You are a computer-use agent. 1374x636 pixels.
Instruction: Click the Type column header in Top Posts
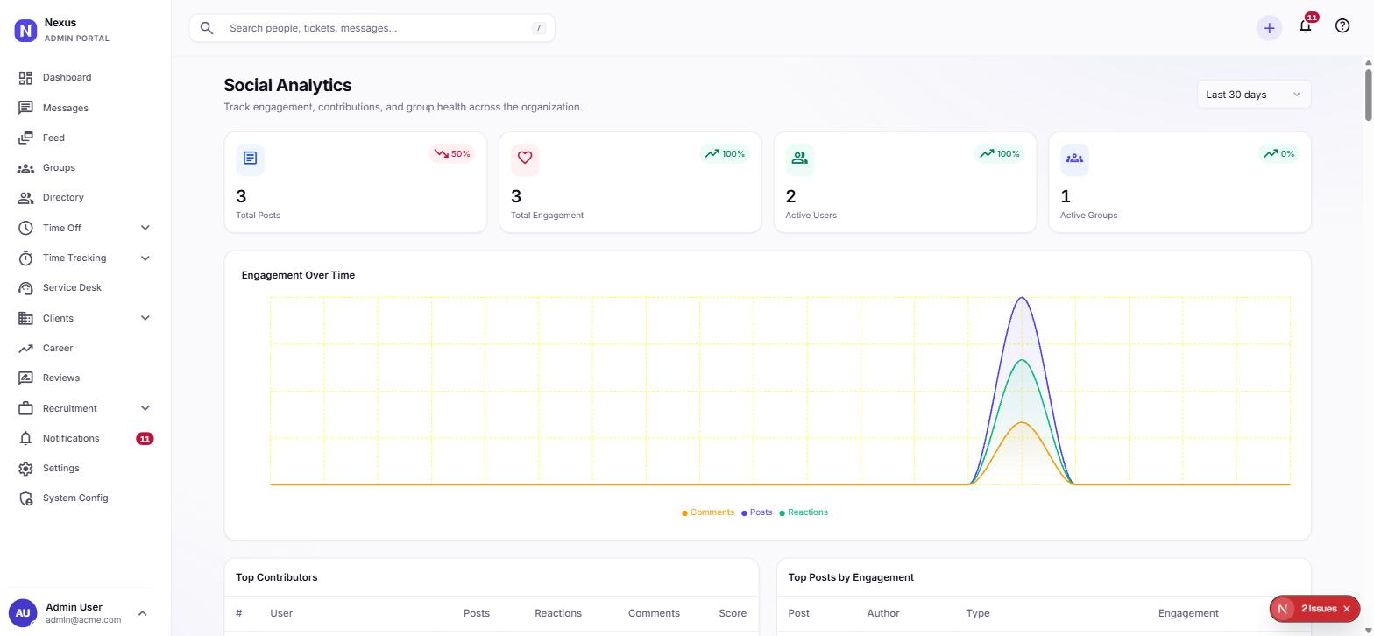point(978,613)
